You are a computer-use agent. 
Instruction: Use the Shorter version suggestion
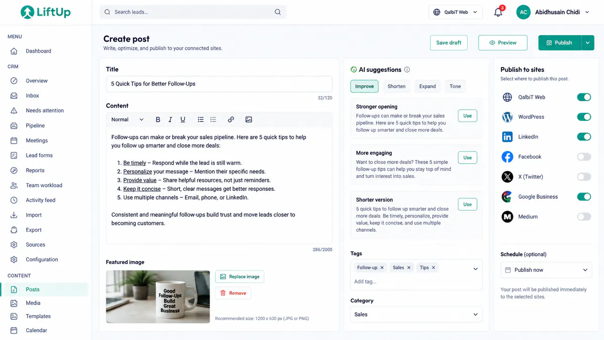(468, 204)
